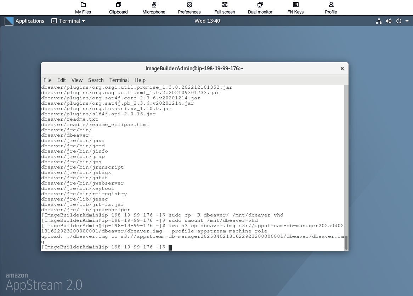Open the AppStream Profile icon
Viewport: 413px width, 296px height.
330,7
